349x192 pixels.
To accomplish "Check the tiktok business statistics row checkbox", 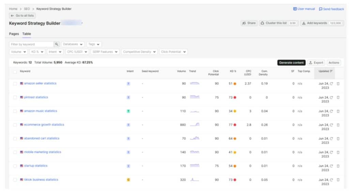I will [x=15, y=180].
